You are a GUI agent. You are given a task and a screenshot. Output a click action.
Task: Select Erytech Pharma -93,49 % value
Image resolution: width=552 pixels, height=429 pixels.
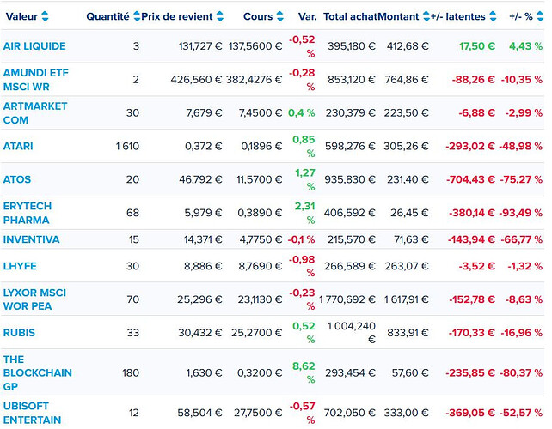click(521, 213)
